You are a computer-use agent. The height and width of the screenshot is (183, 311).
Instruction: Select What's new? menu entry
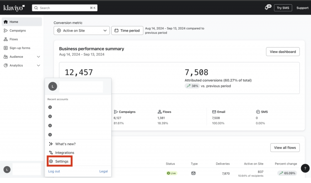(78, 144)
